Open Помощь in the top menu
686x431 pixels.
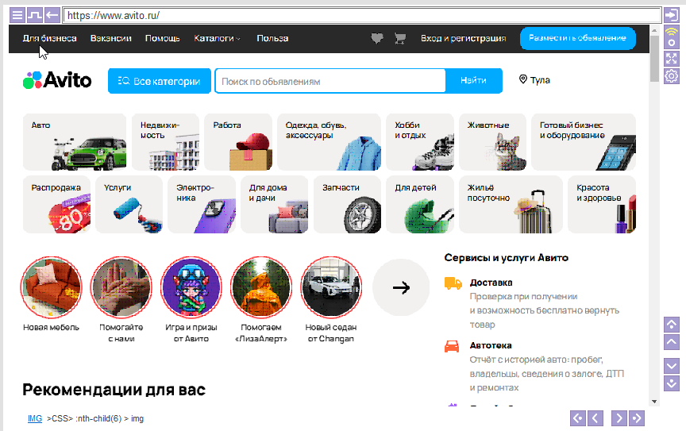pos(162,39)
